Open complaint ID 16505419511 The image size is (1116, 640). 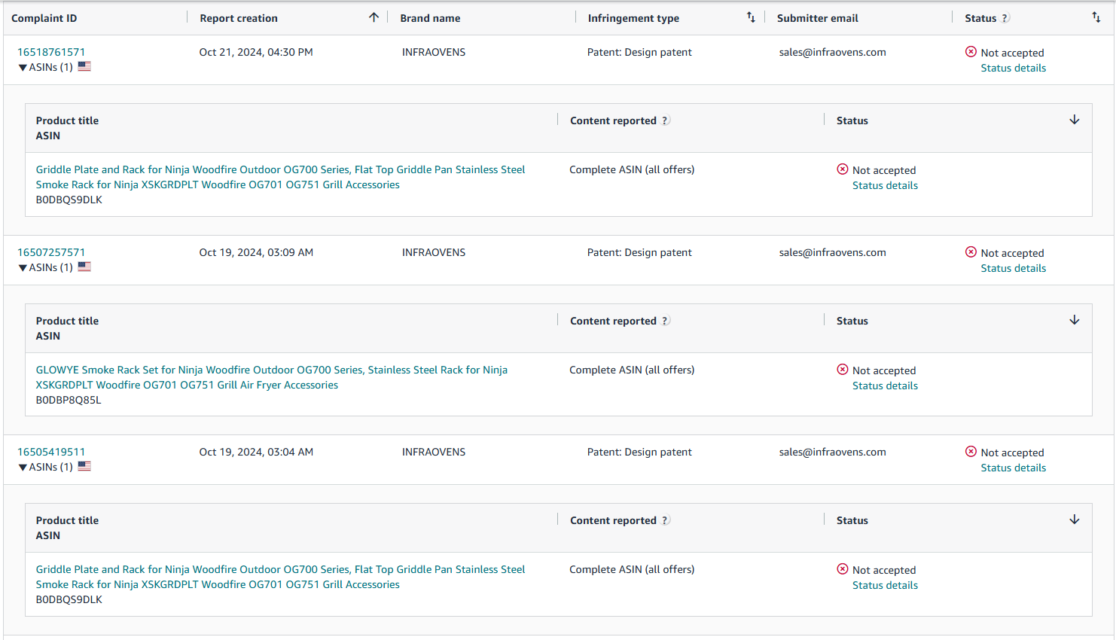tap(51, 452)
